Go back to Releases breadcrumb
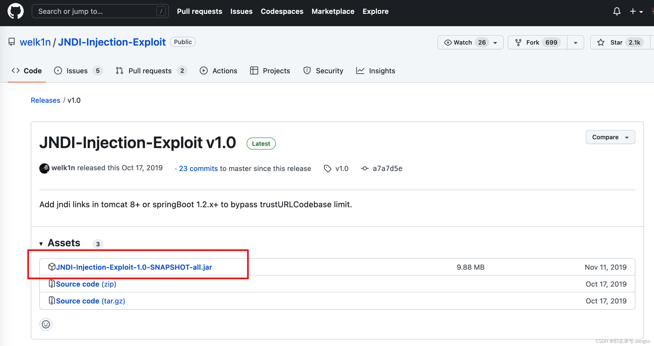The width and height of the screenshot is (654, 346). 45,100
